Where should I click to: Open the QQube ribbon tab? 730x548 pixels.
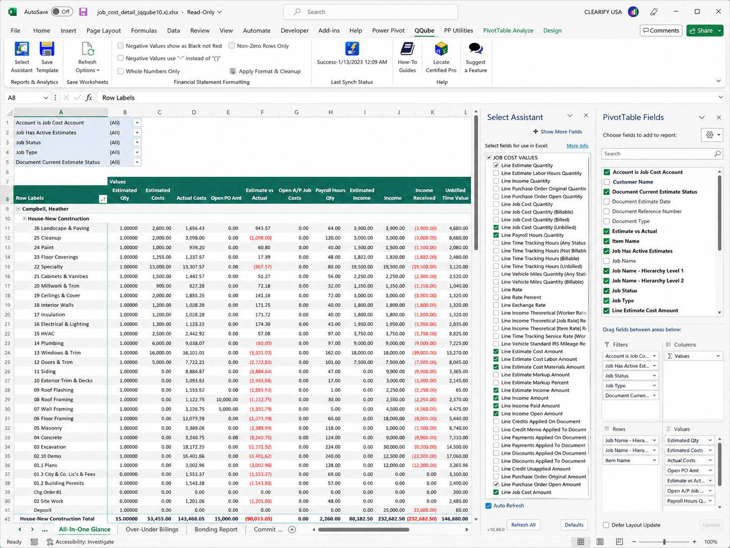pyautogui.click(x=424, y=30)
